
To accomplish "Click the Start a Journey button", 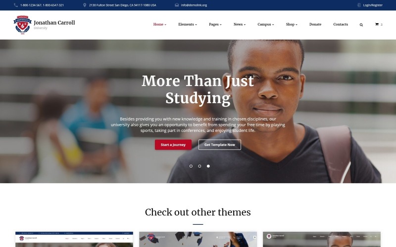I will [173, 145].
